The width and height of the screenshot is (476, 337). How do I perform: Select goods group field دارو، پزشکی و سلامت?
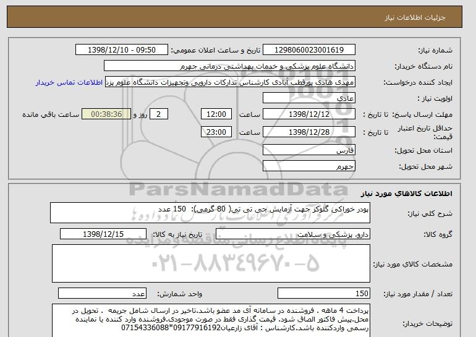click(x=292, y=234)
